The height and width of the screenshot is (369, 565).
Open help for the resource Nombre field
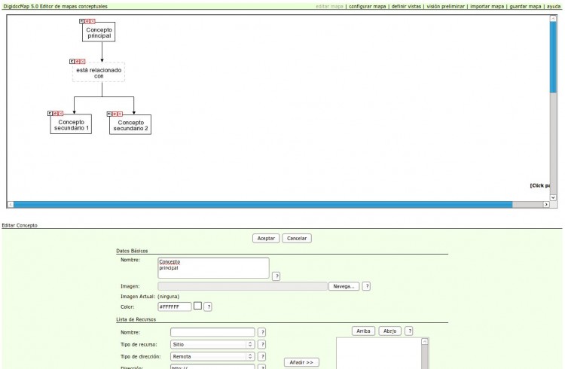click(x=262, y=332)
